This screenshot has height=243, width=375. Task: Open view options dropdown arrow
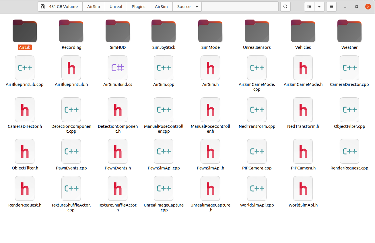point(319,7)
